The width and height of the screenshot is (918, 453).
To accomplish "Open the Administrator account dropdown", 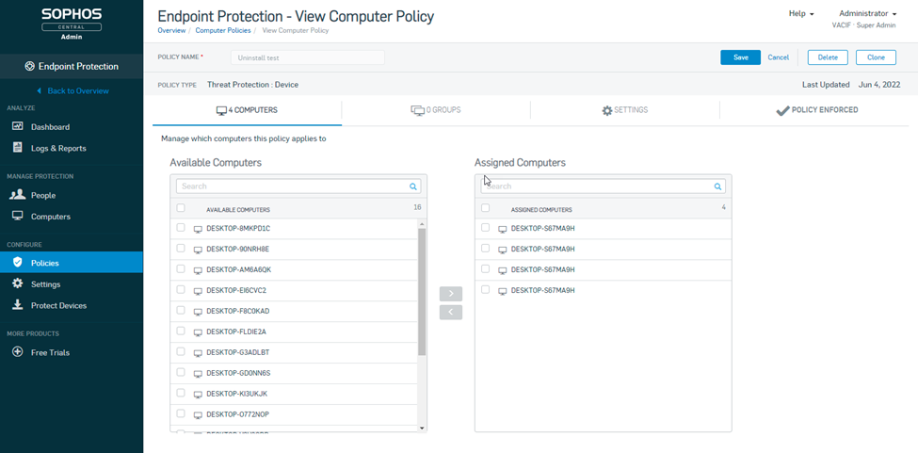I will pyautogui.click(x=868, y=13).
